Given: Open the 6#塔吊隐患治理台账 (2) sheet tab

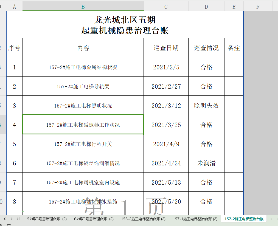Looking at the screenshot, I should point(94,219).
